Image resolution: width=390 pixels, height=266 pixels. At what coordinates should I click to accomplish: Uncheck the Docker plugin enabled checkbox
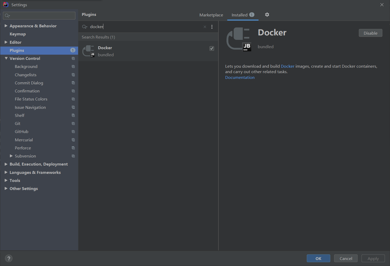click(212, 48)
